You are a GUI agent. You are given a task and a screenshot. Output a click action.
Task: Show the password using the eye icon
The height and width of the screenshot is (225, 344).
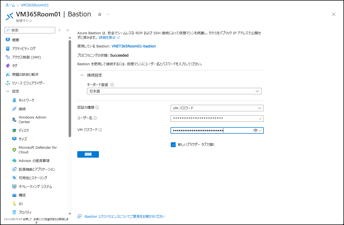tap(255, 130)
